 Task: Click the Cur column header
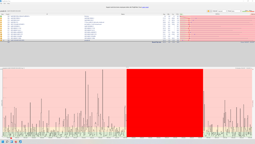[173, 14]
